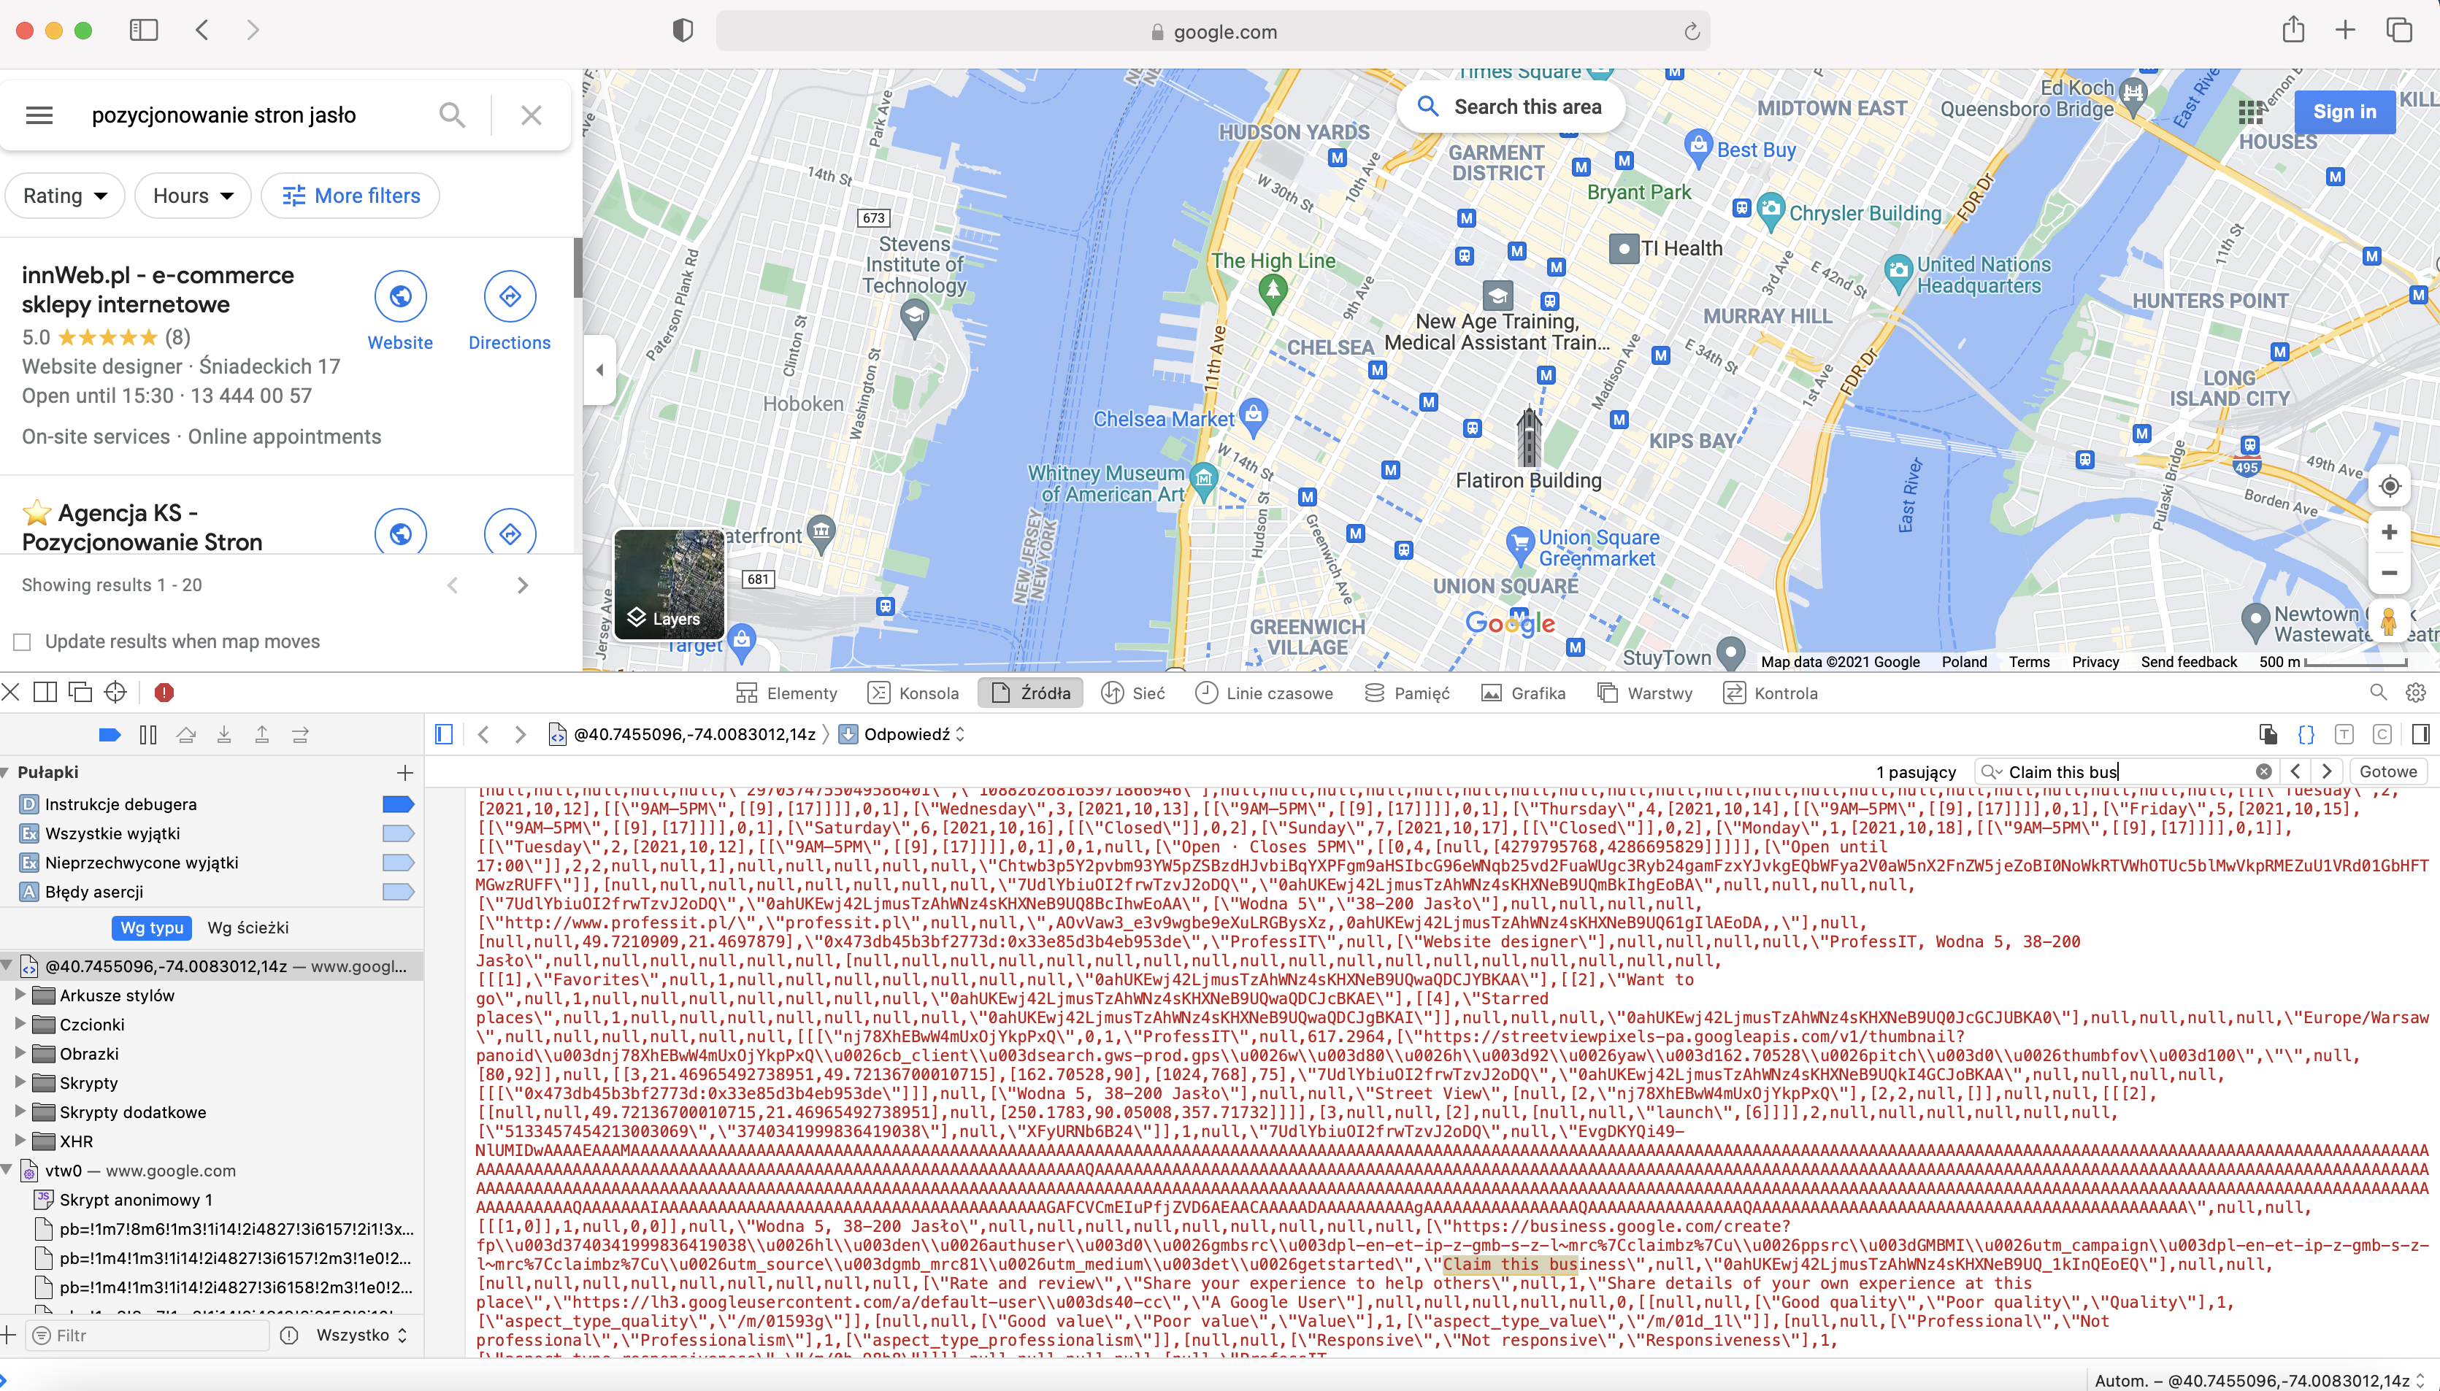The width and height of the screenshot is (2440, 1391).
Task: Toggle pretty print braces button
Action: pos(2306,733)
